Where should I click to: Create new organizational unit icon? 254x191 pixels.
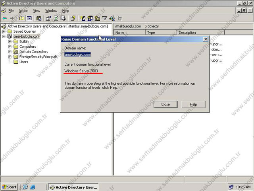(97, 18)
